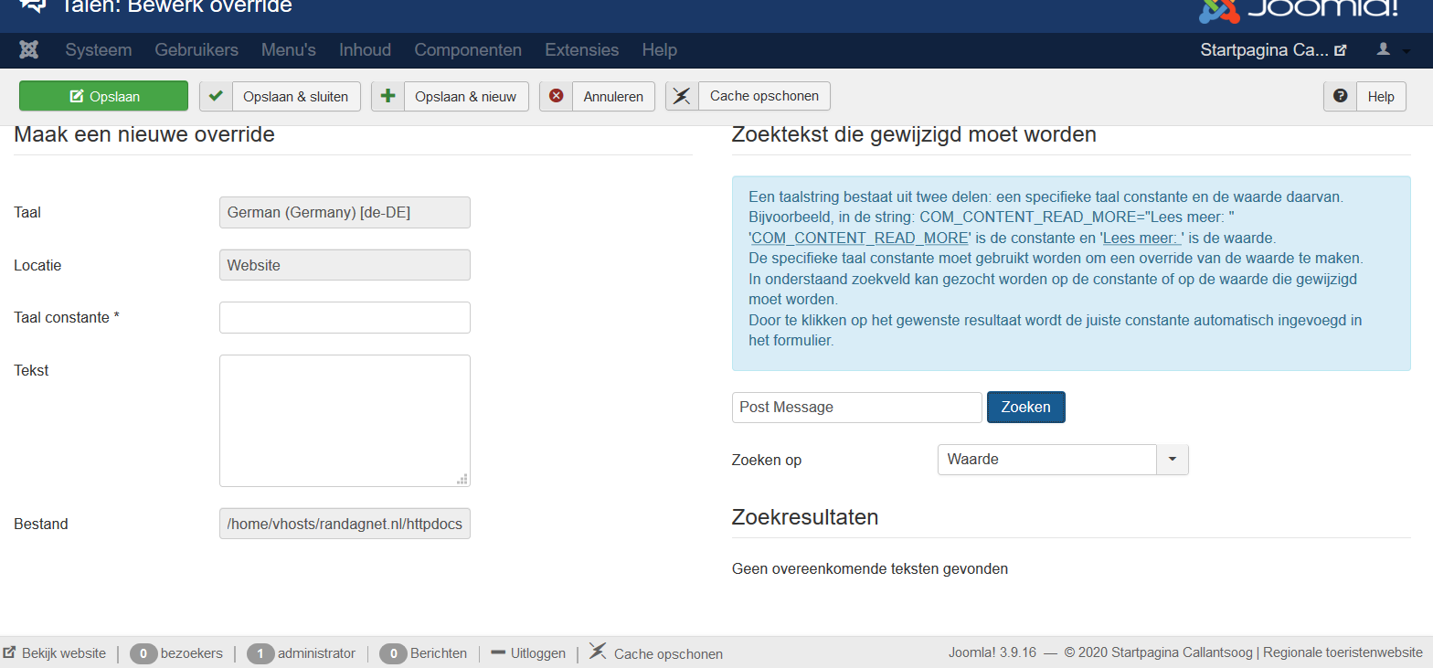Click the Joomla logo icon in menu bar
This screenshot has width=1433, height=668.
click(28, 50)
